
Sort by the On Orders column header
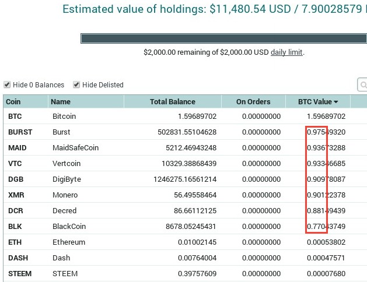pos(253,101)
